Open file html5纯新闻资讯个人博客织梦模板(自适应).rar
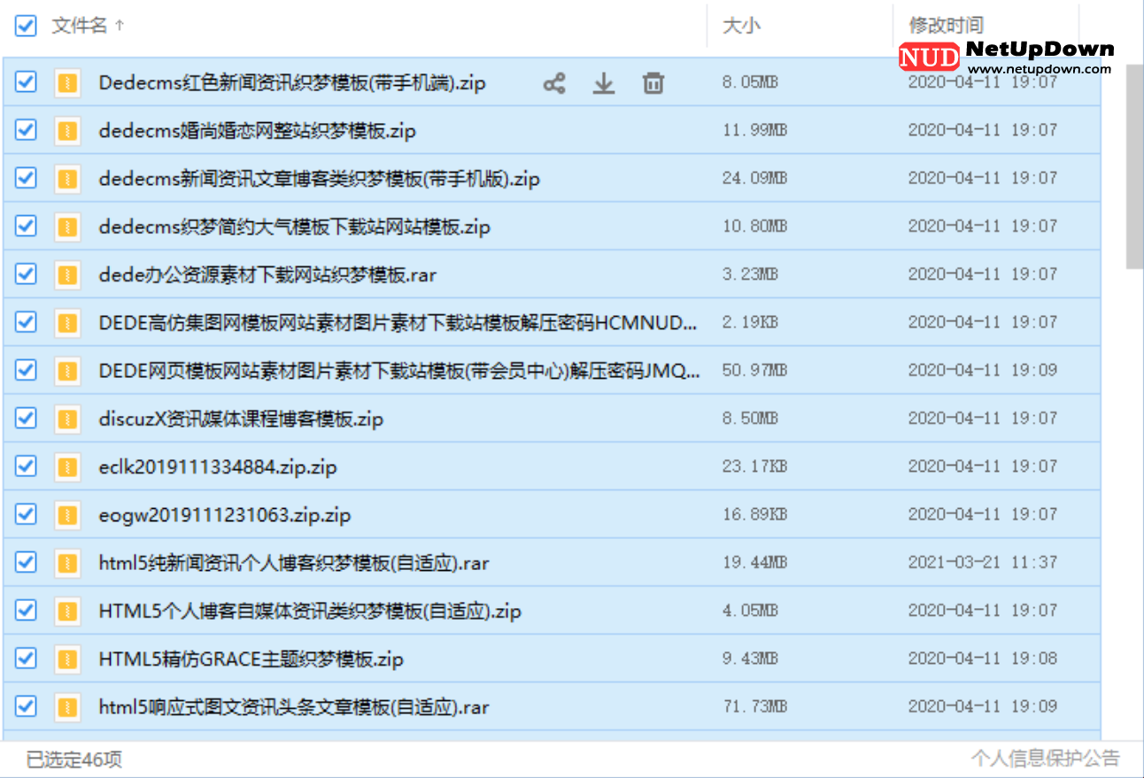This screenshot has height=778, width=1144. click(x=295, y=563)
